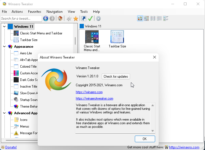The width and height of the screenshot is (205, 150).
Task: Collapse the Advanced Appearance tree node
Action: (4, 113)
